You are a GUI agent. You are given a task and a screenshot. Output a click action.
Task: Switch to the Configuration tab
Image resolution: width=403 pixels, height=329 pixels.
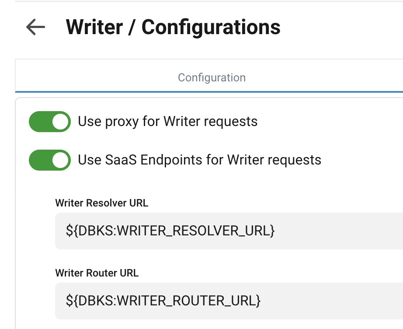tap(212, 78)
